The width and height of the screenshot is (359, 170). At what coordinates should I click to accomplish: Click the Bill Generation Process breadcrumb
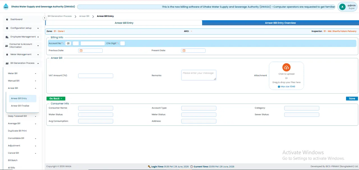pos(59,16)
